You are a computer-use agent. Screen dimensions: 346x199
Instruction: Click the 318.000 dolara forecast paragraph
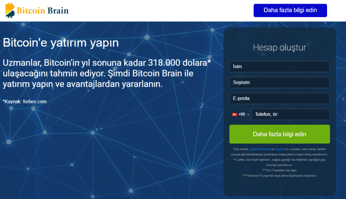tap(107, 73)
